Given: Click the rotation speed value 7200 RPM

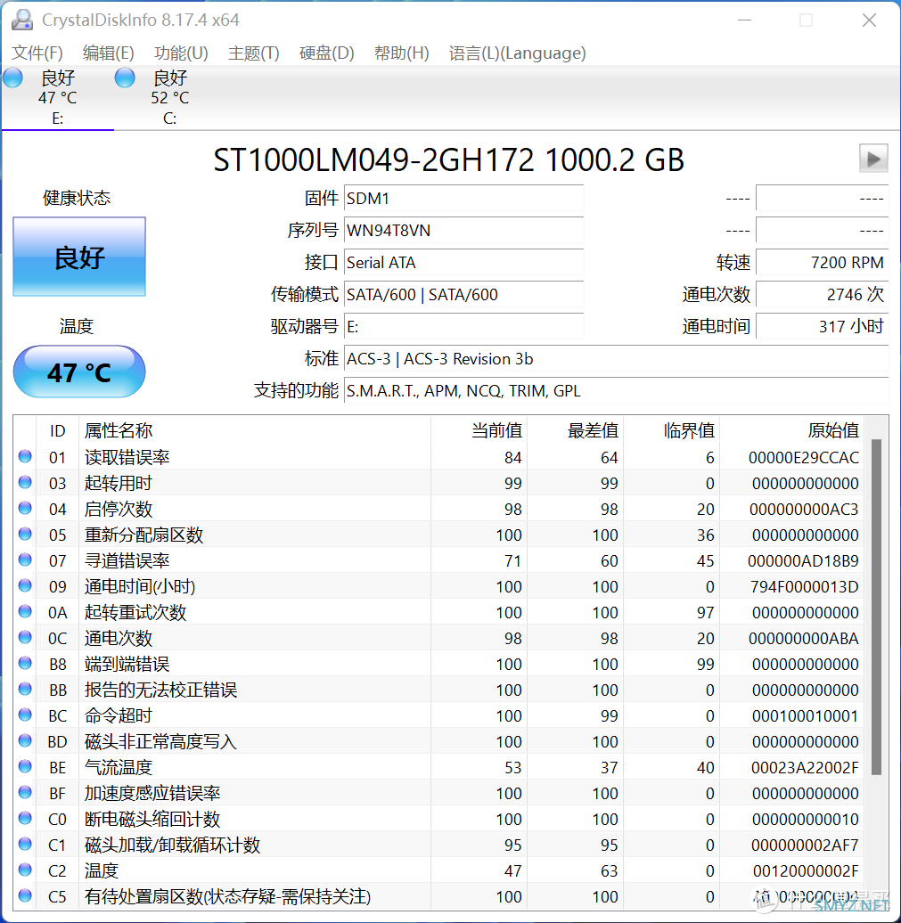Looking at the screenshot, I should point(822,262).
